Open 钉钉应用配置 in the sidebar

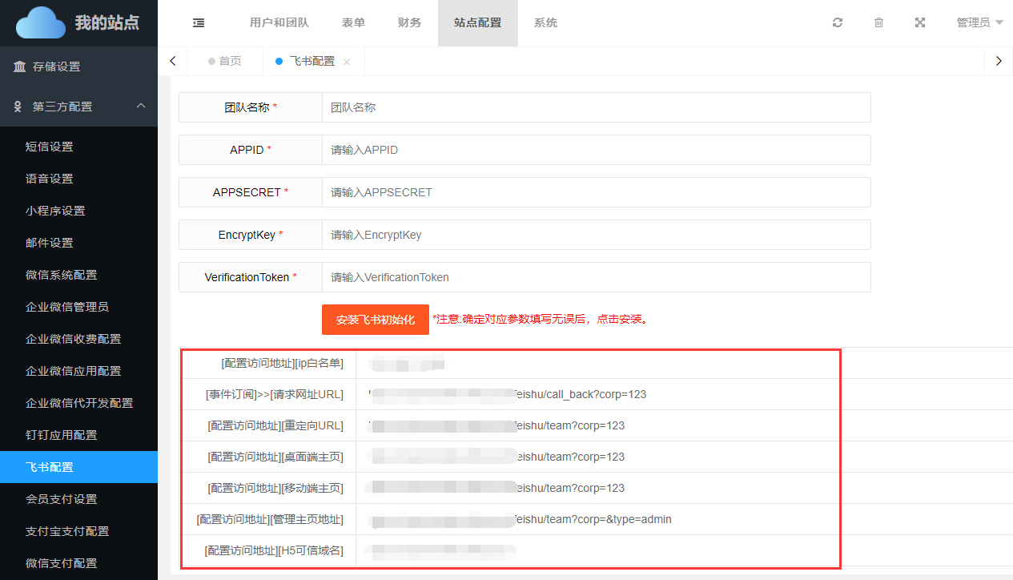pyautogui.click(x=61, y=435)
